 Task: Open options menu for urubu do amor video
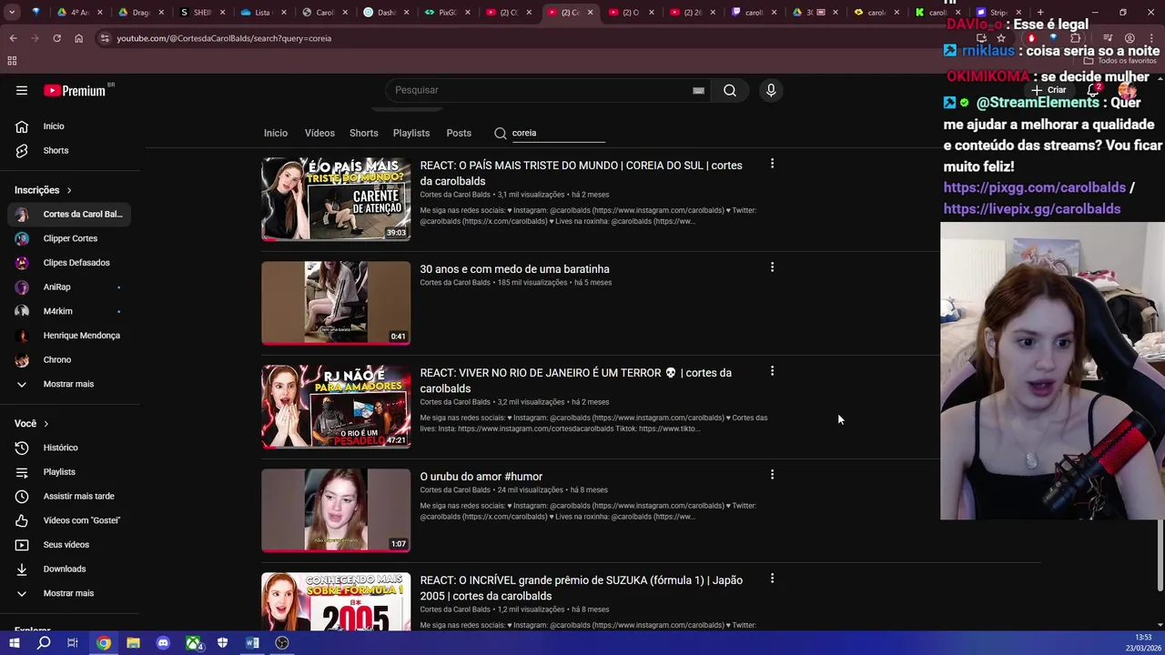pyautogui.click(x=772, y=475)
